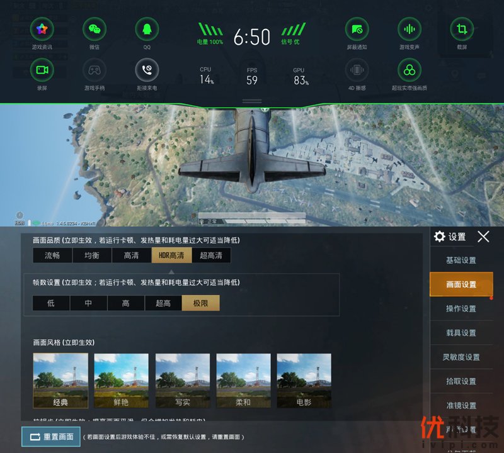Switch to 基础设置 tab
Image resolution: width=504 pixels, height=453 pixels.
461,260
